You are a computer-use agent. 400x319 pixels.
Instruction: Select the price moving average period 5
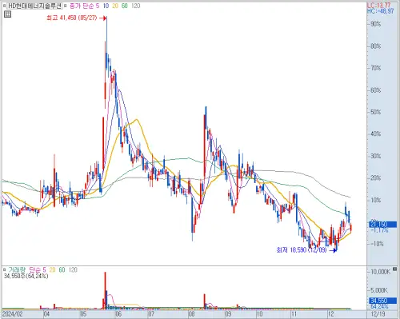point(98,6)
